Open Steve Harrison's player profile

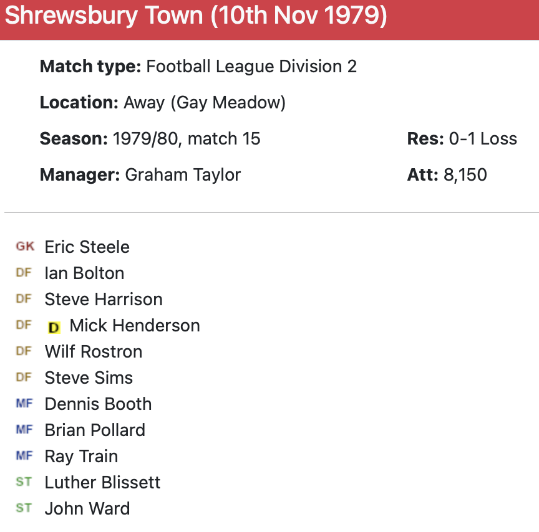(104, 299)
